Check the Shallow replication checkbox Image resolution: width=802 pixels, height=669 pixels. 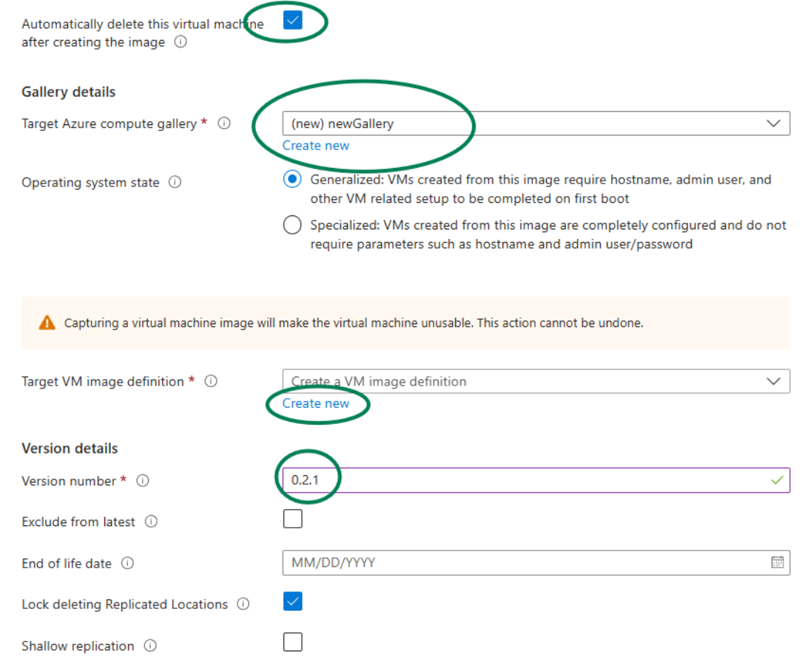[292, 642]
